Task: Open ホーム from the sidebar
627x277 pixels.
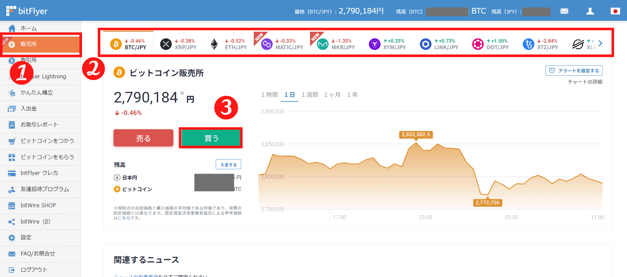Action: [x=40, y=28]
